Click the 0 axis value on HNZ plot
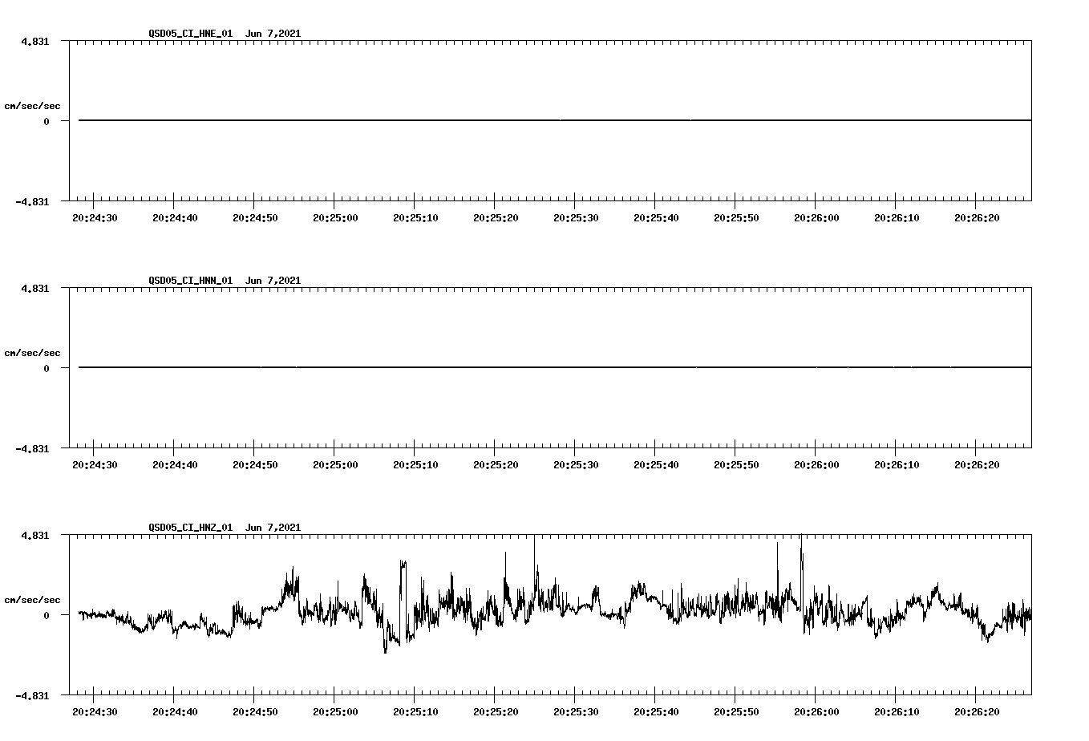The image size is (1089, 741). [47, 615]
